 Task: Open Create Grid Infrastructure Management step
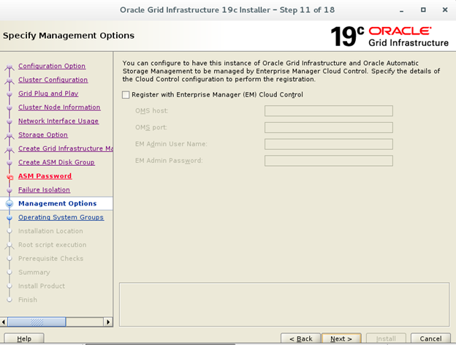(x=66, y=148)
